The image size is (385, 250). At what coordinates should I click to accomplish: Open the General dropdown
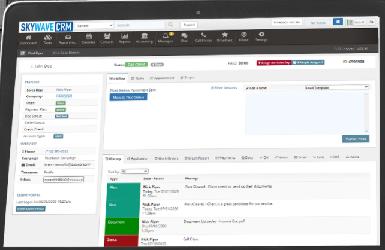point(94,26)
